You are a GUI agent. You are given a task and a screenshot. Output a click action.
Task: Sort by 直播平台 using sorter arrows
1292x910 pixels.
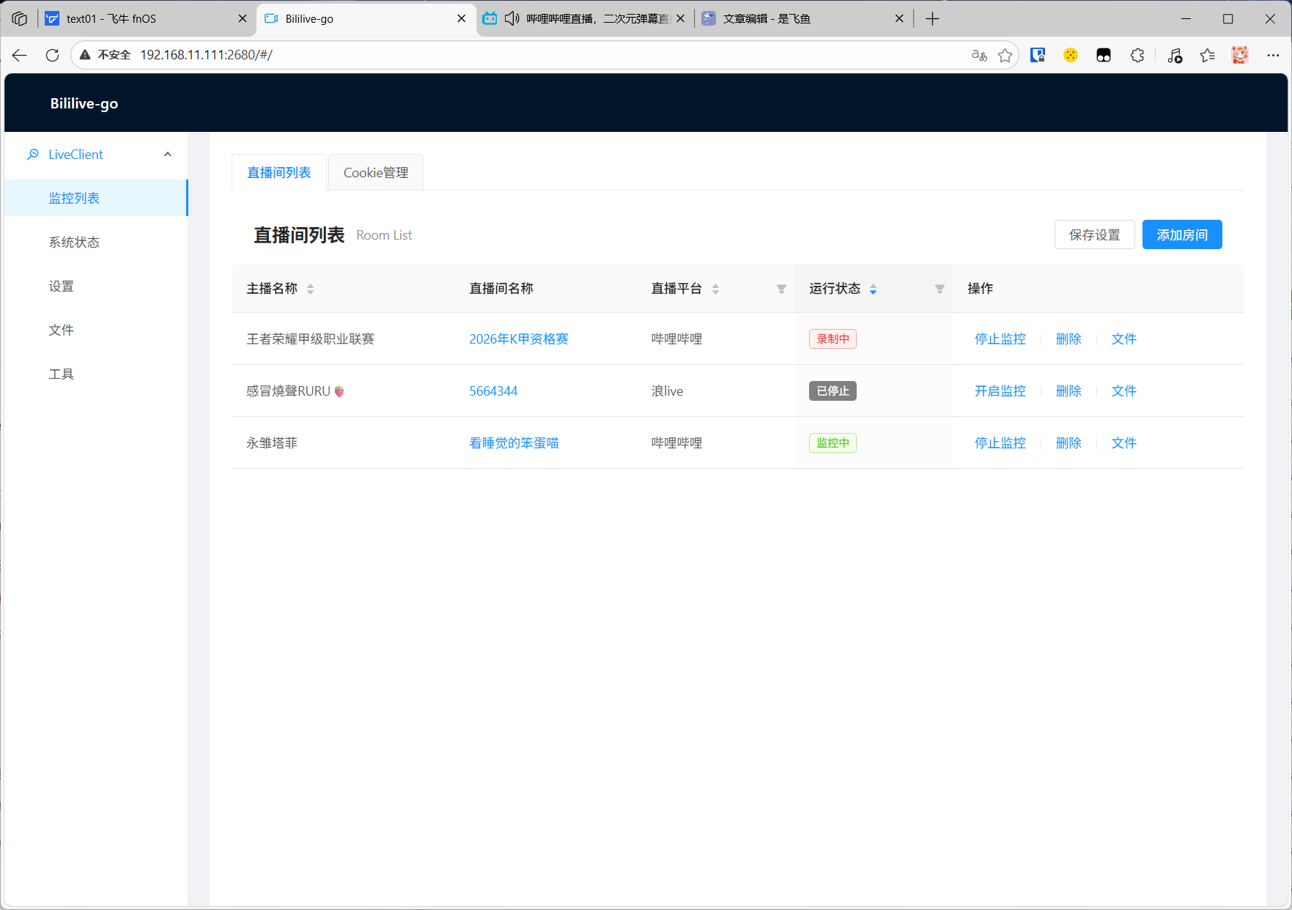[x=715, y=289]
